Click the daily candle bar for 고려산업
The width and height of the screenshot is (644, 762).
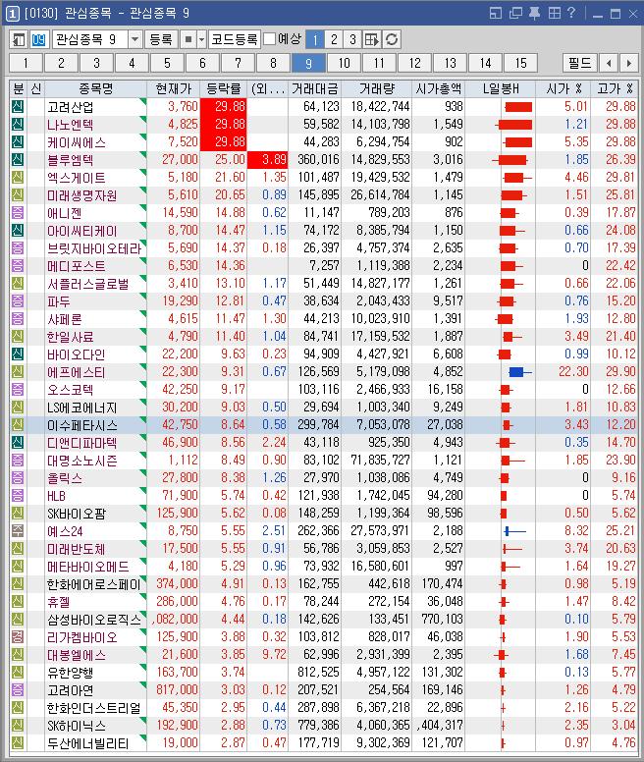coord(518,107)
